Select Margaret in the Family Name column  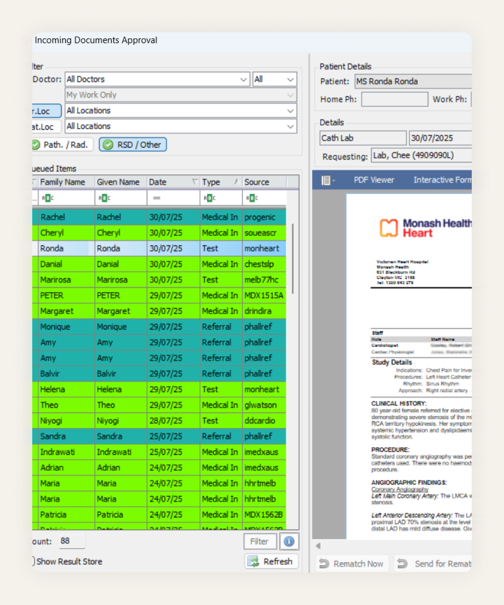[x=67, y=311]
